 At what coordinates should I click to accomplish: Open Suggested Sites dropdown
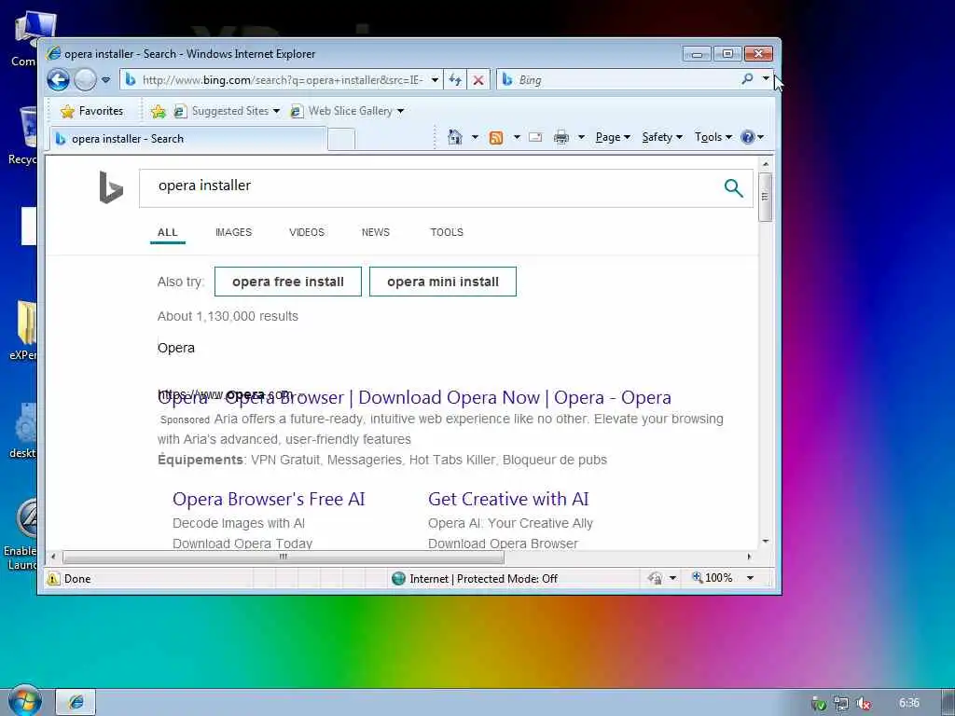(227, 111)
